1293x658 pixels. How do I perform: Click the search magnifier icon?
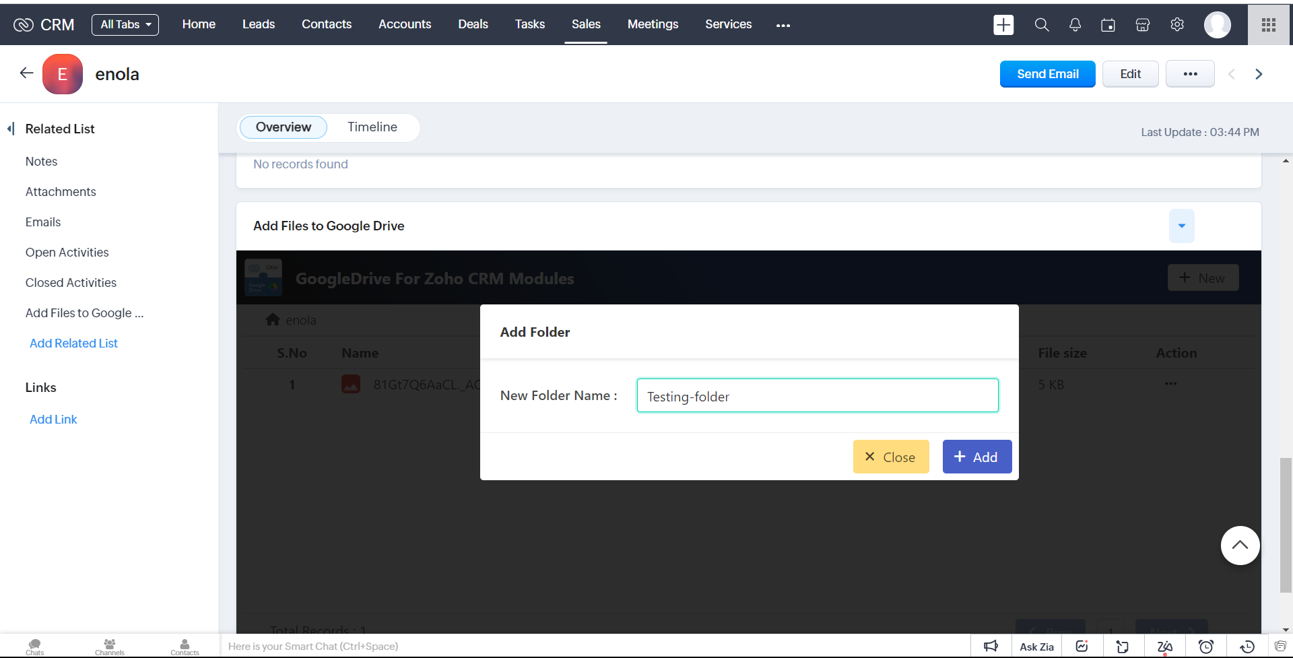point(1041,25)
